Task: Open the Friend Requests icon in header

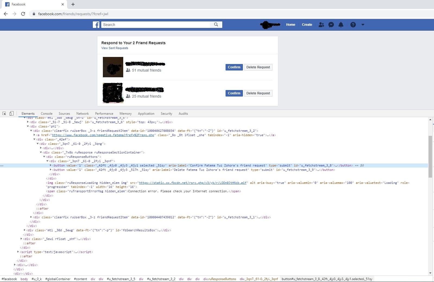Action: point(321,25)
